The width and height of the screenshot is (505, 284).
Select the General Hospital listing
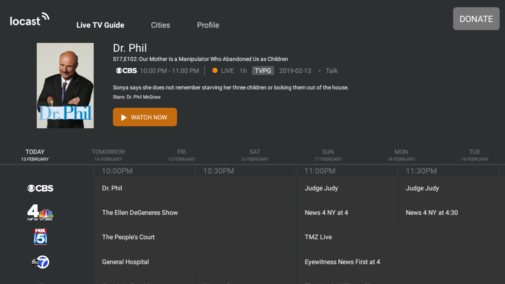coord(195,262)
